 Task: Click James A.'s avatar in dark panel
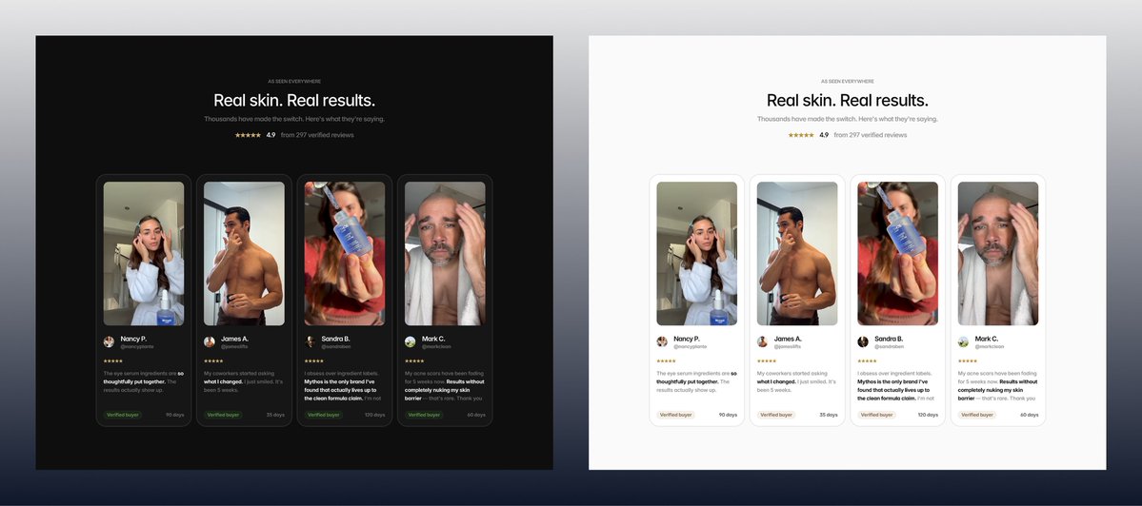[x=210, y=341]
